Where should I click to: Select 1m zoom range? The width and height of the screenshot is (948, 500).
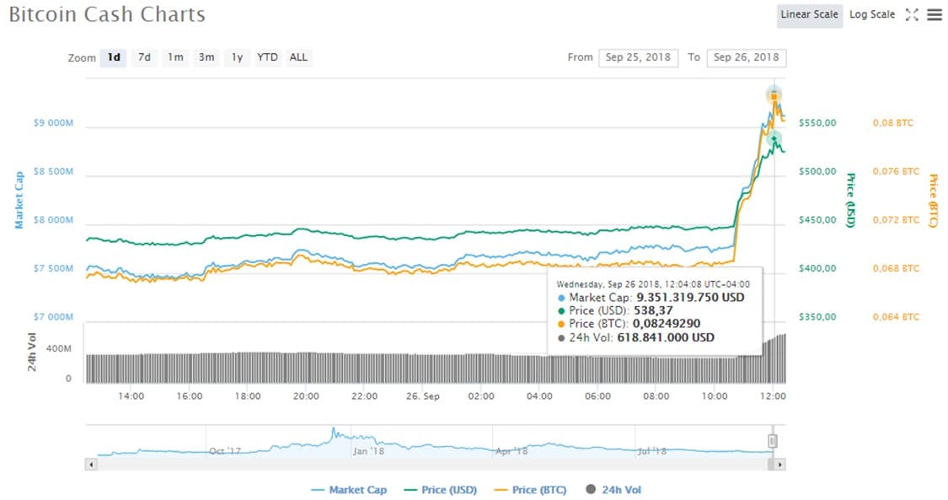click(x=175, y=57)
